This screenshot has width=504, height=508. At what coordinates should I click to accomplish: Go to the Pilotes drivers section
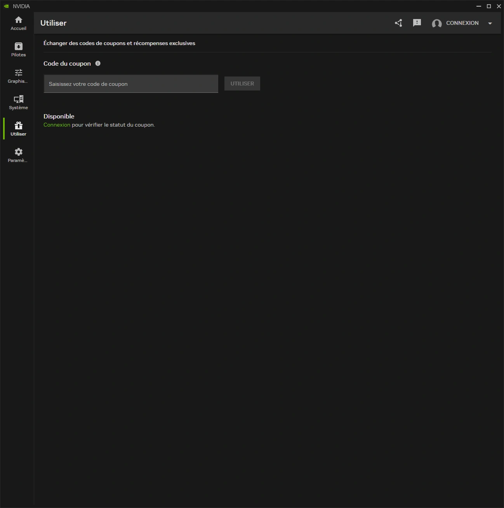[18, 50]
